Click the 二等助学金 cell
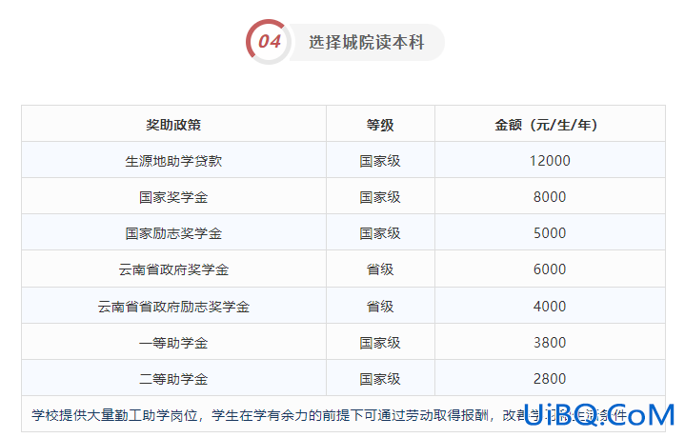The width and height of the screenshot is (685, 438). 173,379
